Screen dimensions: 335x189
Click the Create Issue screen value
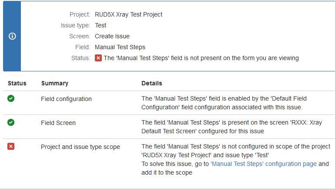click(x=112, y=36)
